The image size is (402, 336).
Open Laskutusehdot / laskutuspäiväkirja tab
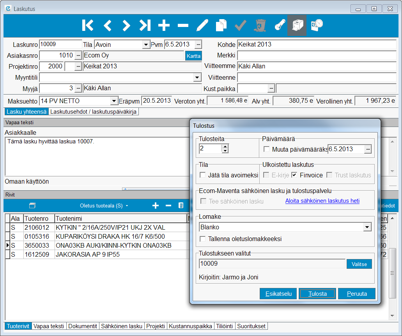click(93, 112)
